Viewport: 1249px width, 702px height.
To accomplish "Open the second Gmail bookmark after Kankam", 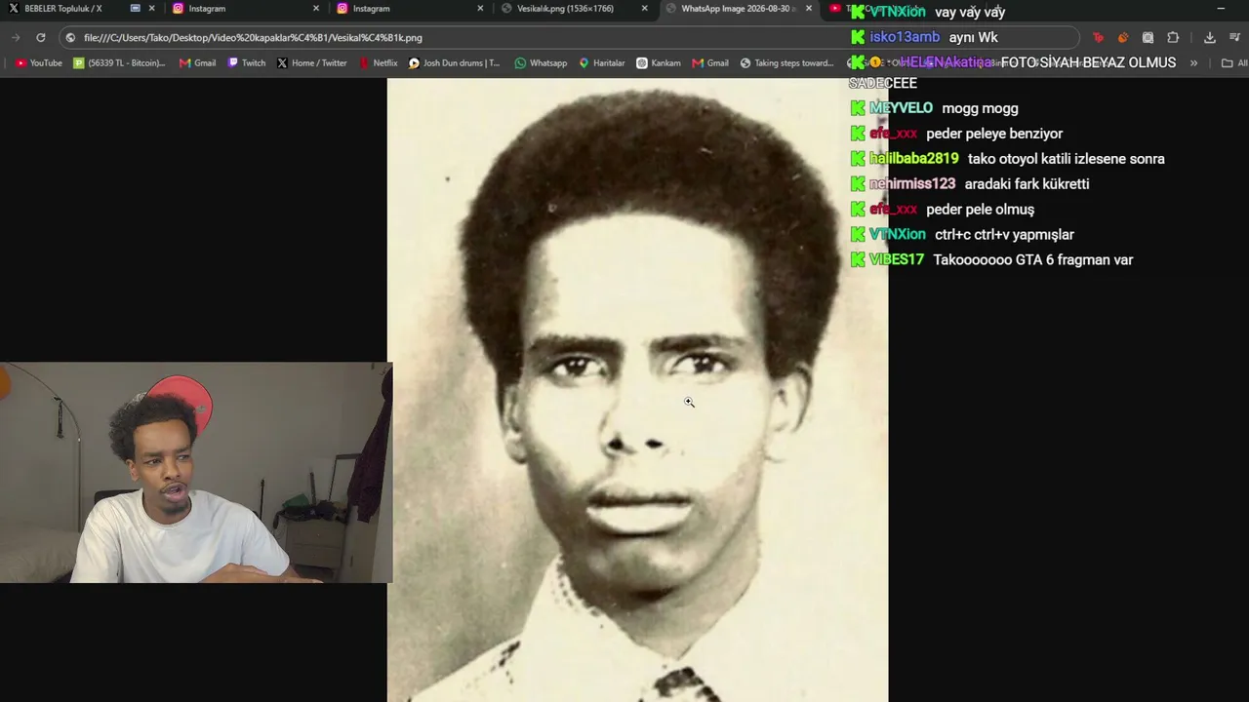I will 710,63.
